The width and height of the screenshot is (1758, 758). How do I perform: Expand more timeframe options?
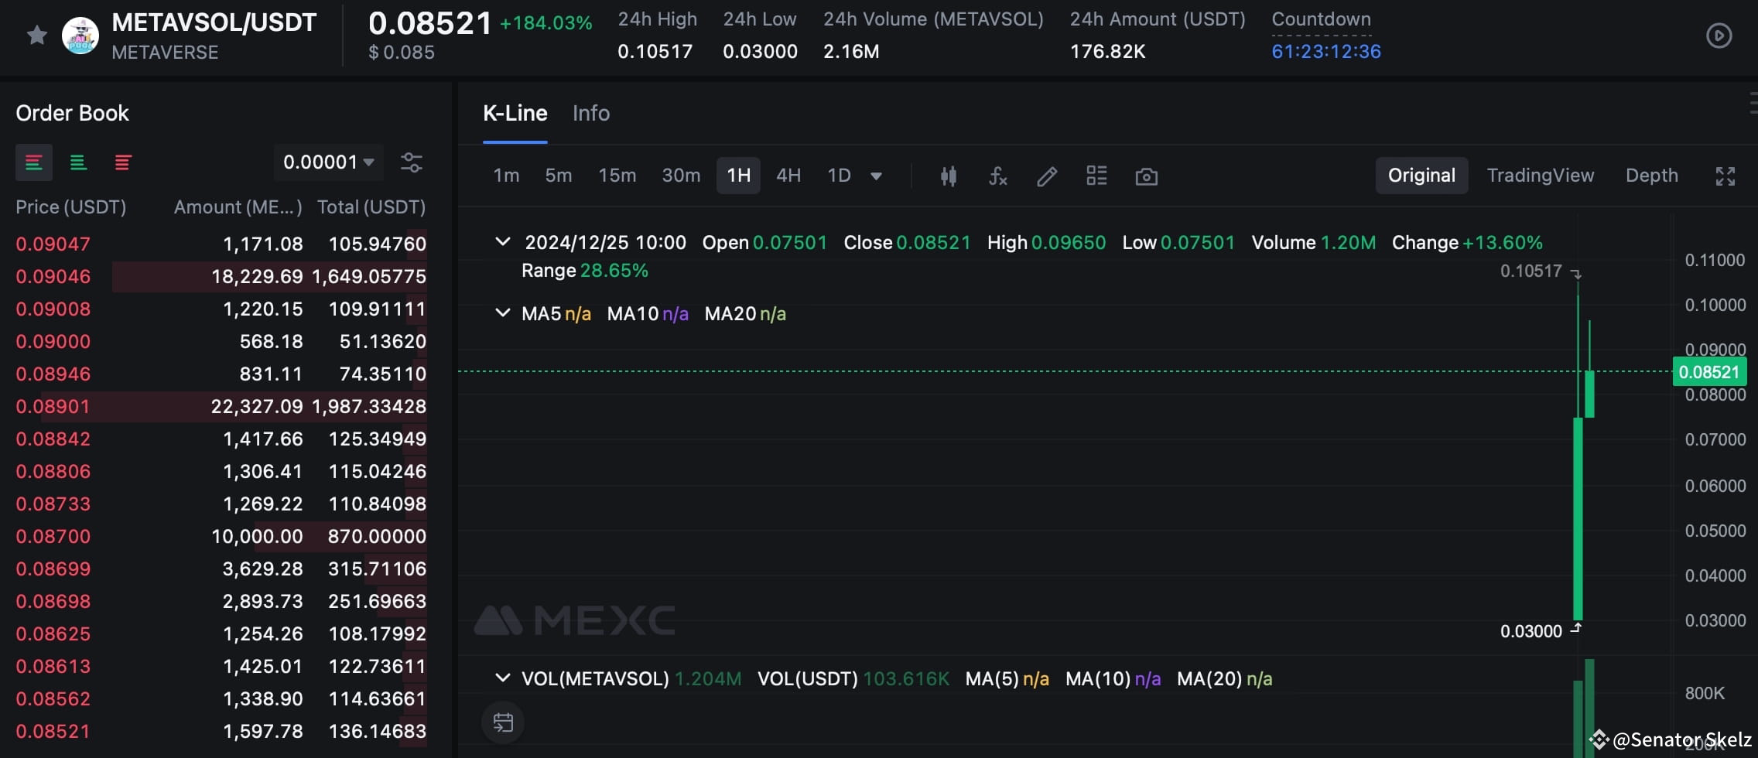click(x=876, y=176)
